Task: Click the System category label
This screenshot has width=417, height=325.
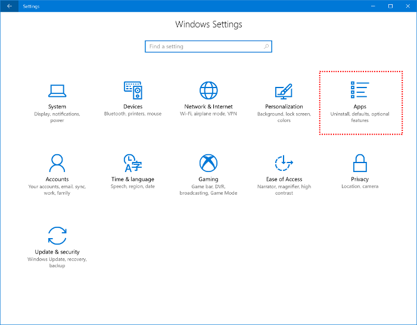Action: (x=57, y=107)
